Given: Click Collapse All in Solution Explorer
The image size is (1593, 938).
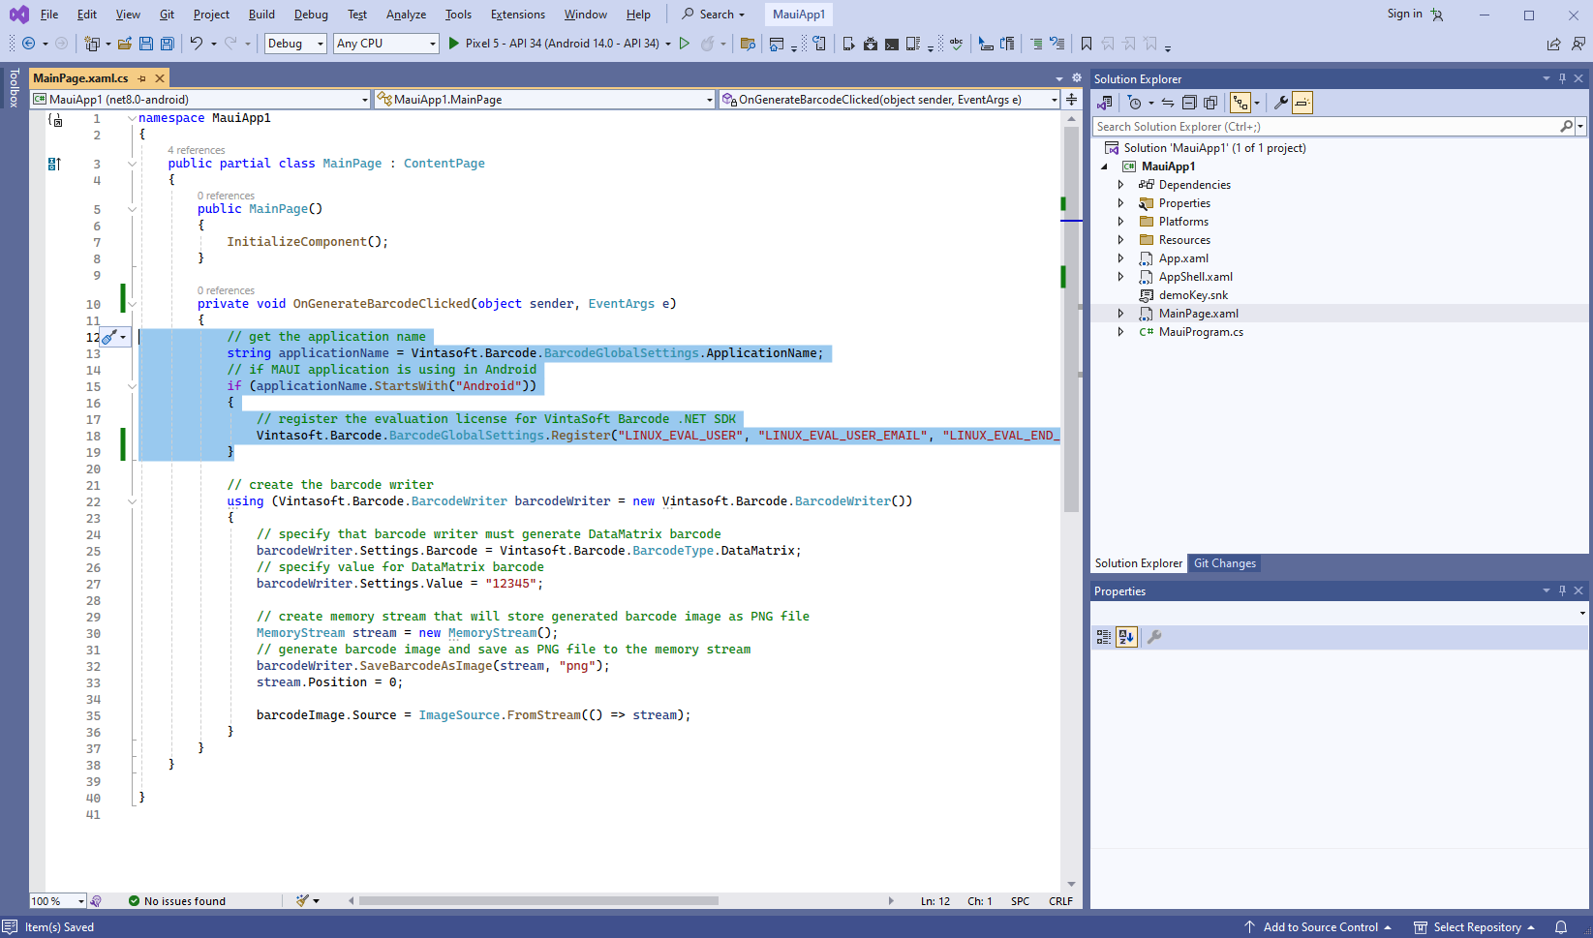Looking at the screenshot, I should [1189, 103].
